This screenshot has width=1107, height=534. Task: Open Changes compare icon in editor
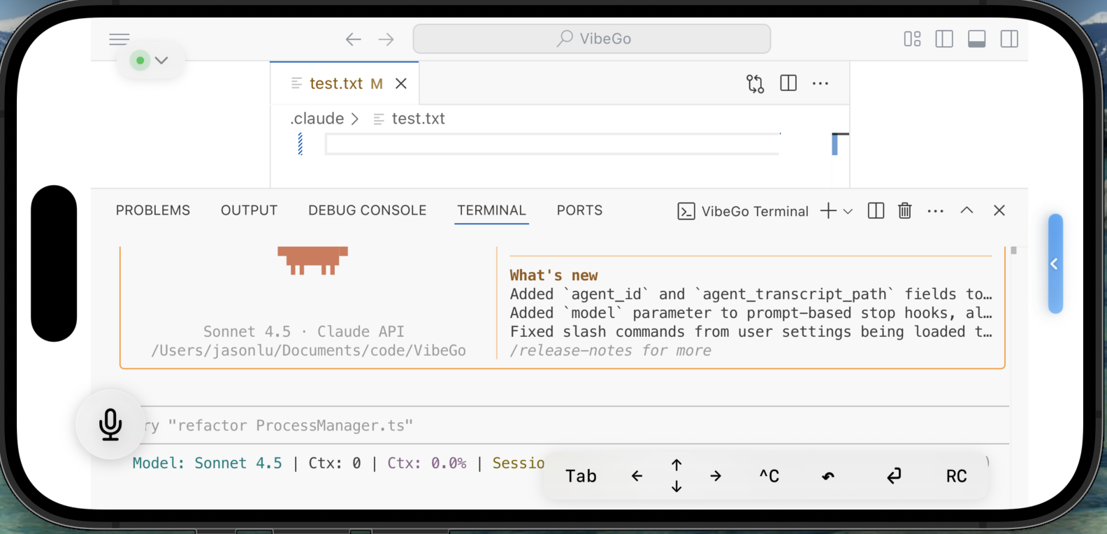[x=755, y=84]
